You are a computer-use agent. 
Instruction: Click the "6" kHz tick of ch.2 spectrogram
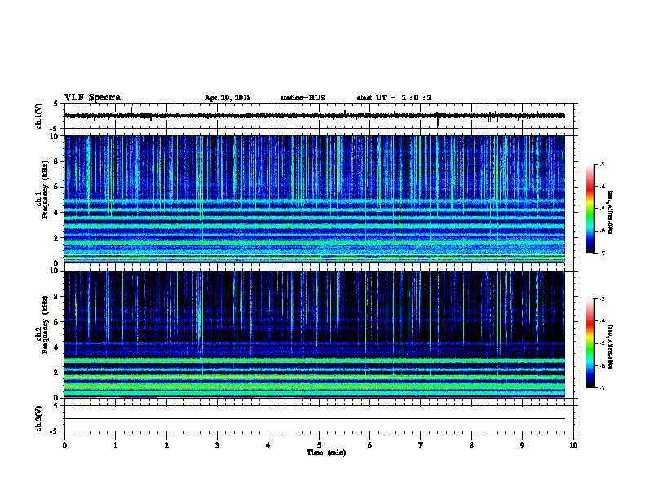click(57, 321)
